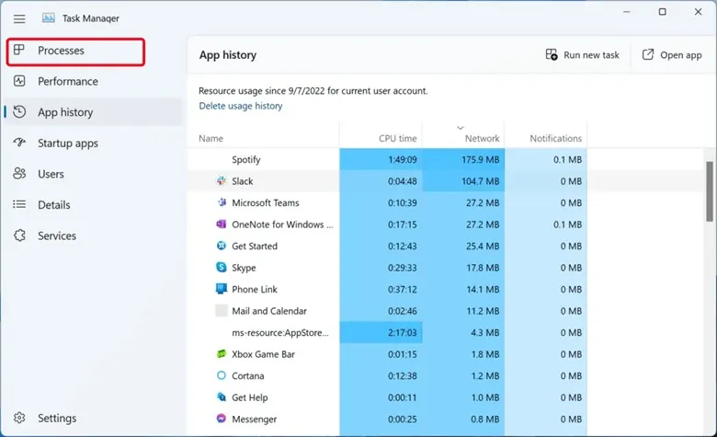717x437 pixels.
Task: Open the Users page
Action: point(93,174)
